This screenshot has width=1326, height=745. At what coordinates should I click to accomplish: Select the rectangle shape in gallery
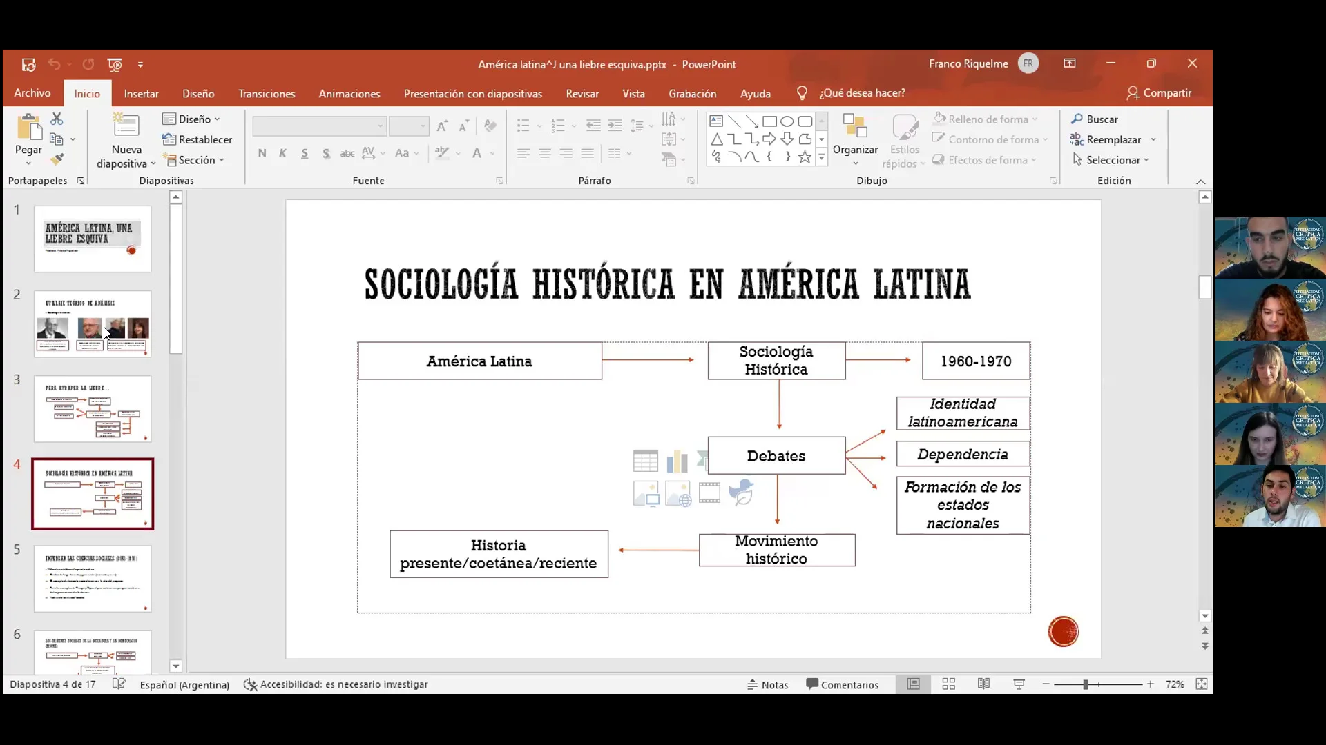click(769, 121)
